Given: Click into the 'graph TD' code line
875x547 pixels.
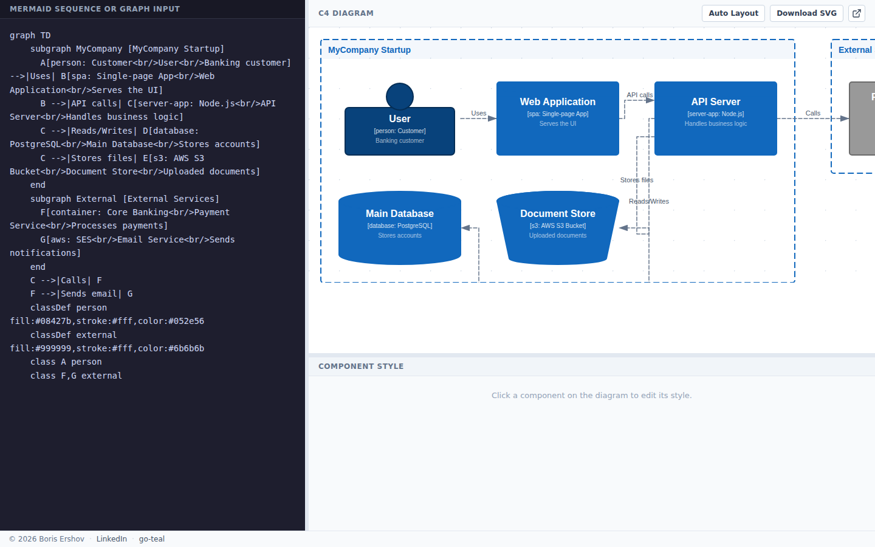Looking at the screenshot, I should (30, 35).
